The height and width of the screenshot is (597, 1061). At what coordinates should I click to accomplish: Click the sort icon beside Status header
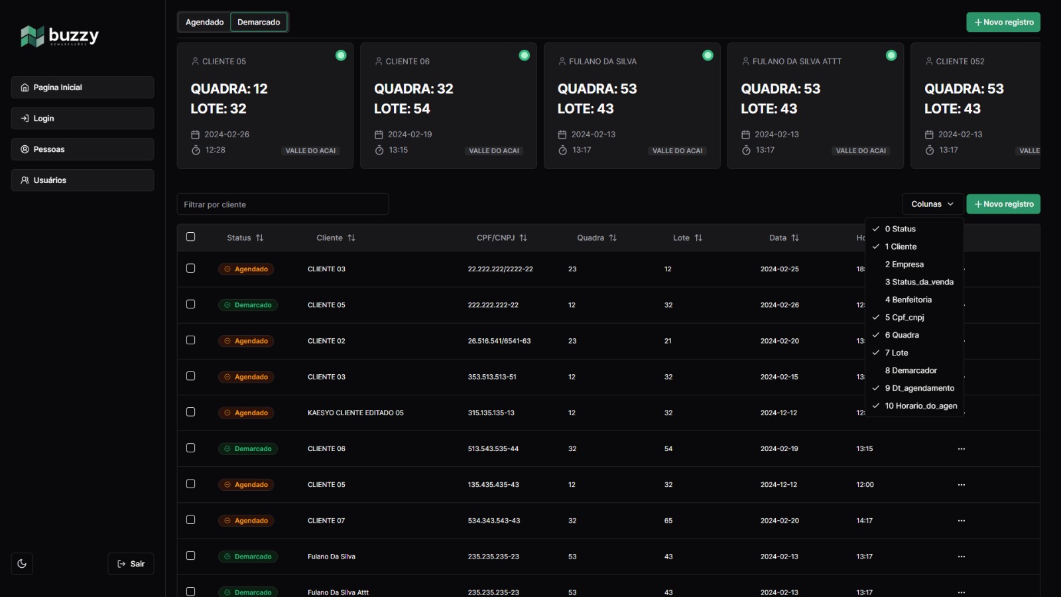(260, 237)
